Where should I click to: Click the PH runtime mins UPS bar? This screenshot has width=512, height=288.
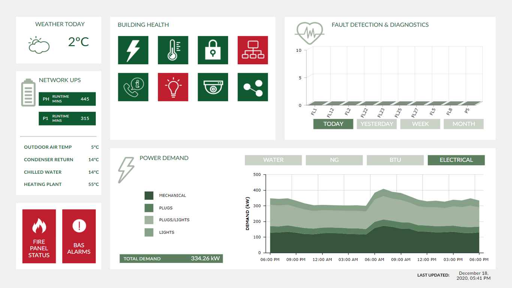point(67,99)
